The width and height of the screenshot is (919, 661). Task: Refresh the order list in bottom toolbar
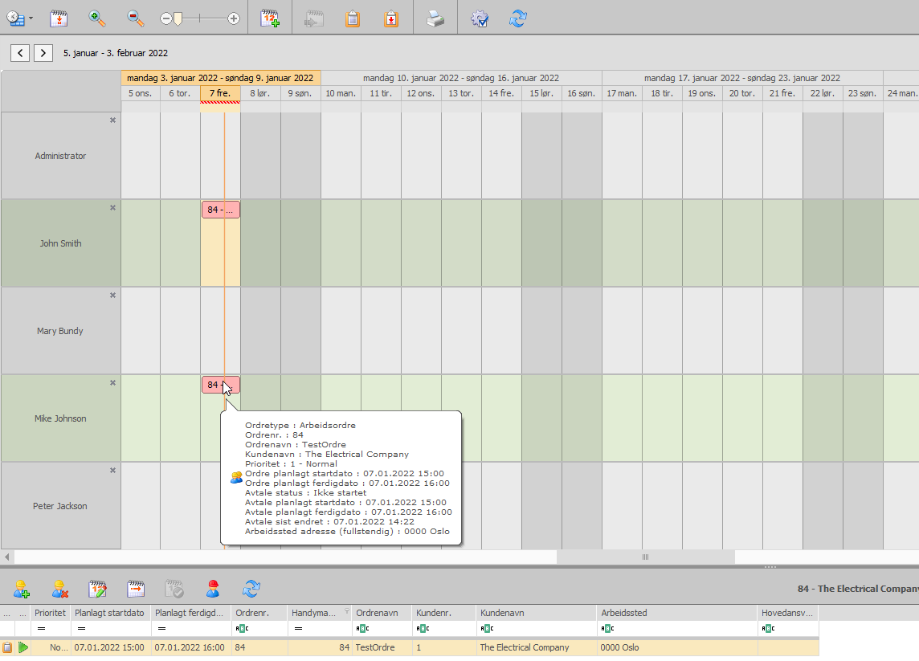click(x=251, y=589)
